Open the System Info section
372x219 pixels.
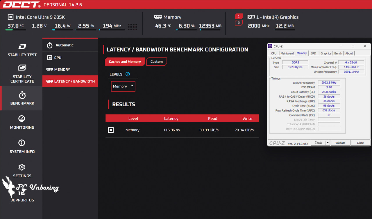[x=22, y=146]
